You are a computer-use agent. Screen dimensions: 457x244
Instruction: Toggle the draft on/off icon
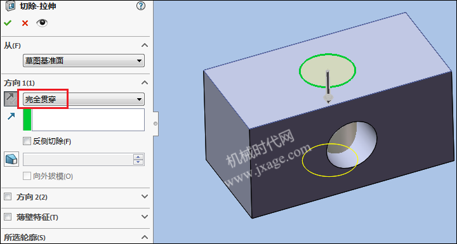pos(11,159)
